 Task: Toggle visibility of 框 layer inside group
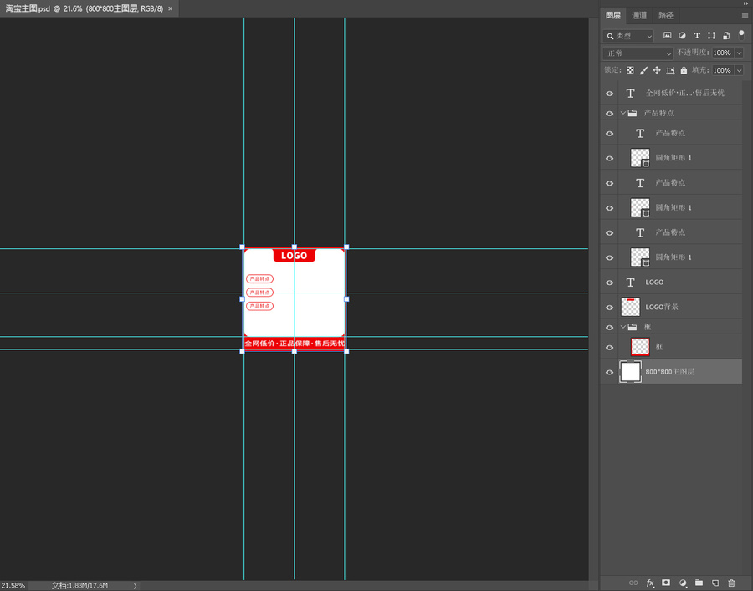pos(609,347)
